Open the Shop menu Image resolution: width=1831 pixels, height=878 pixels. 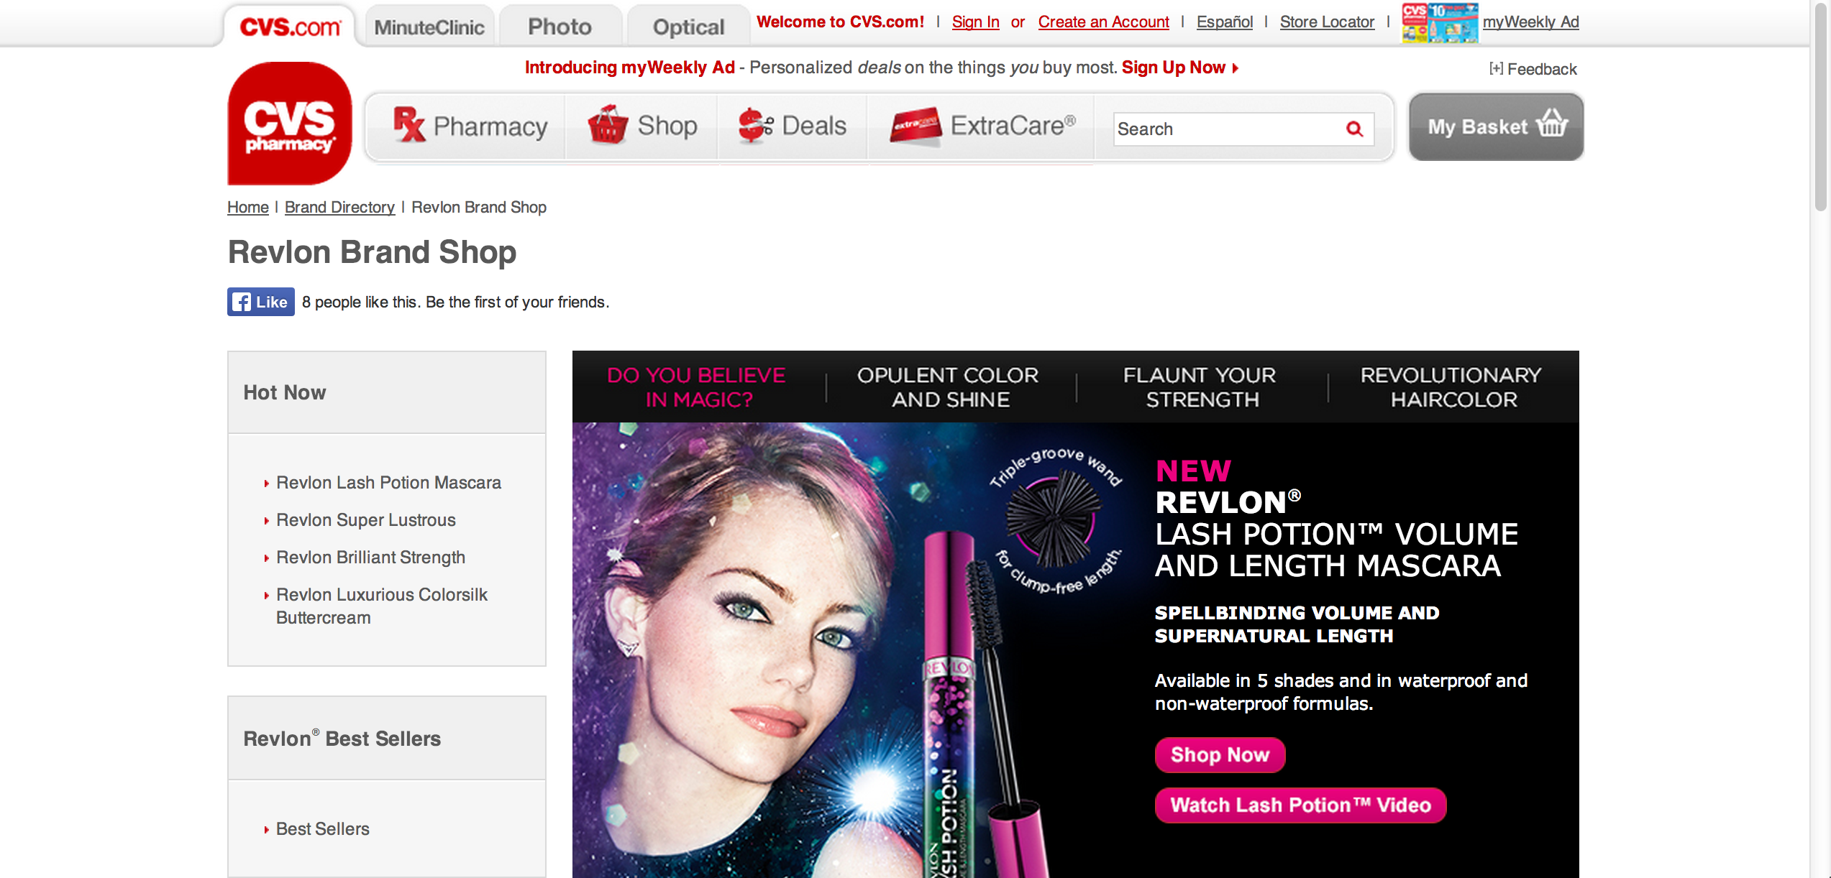[x=642, y=126]
